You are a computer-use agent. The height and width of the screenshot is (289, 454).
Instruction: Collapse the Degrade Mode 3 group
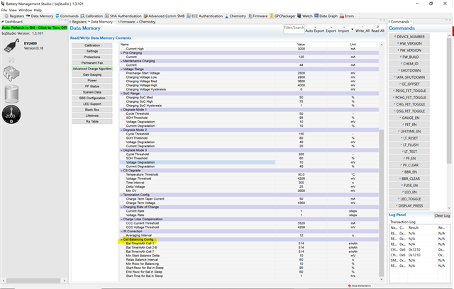tap(121, 150)
